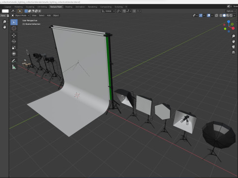Click the New image button
This screenshot has width=238, height=178.
pyautogui.click(x=3, y=15)
